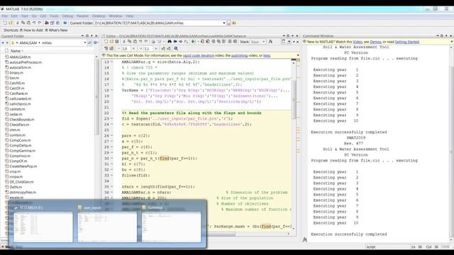Screen dimensions: 454x255
Task: Cut icon in the main MATLAB toolbar
Action: [x=17, y=23]
